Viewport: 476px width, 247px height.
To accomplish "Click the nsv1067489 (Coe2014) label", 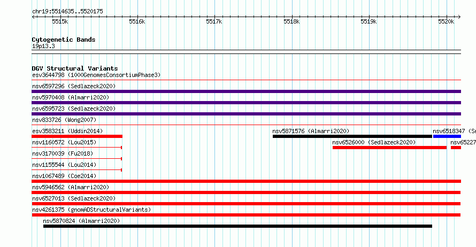I will [x=64, y=176].
